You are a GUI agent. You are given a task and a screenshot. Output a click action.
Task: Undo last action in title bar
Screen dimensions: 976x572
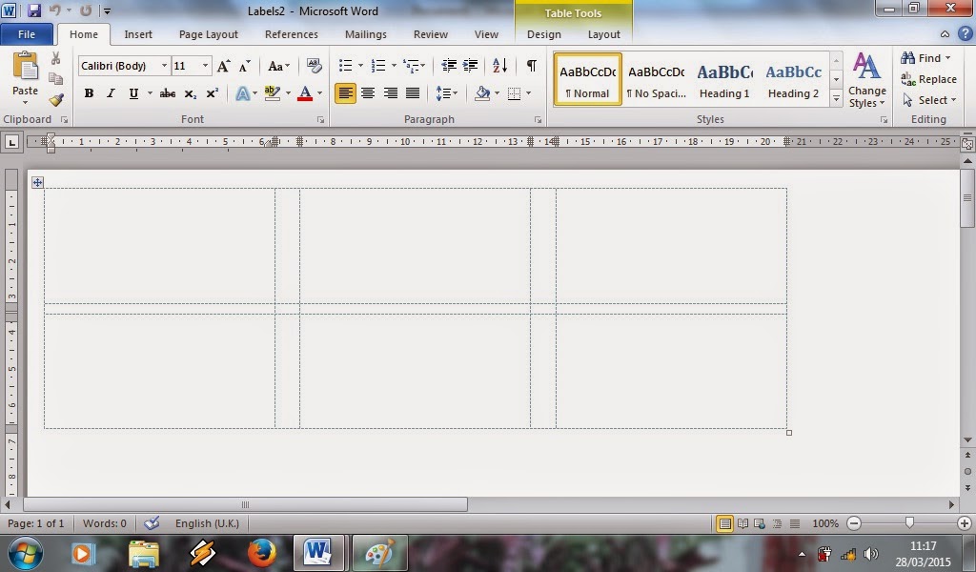click(54, 10)
